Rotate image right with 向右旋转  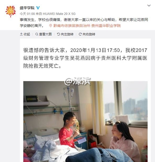pyautogui.click(x=87, y=34)
